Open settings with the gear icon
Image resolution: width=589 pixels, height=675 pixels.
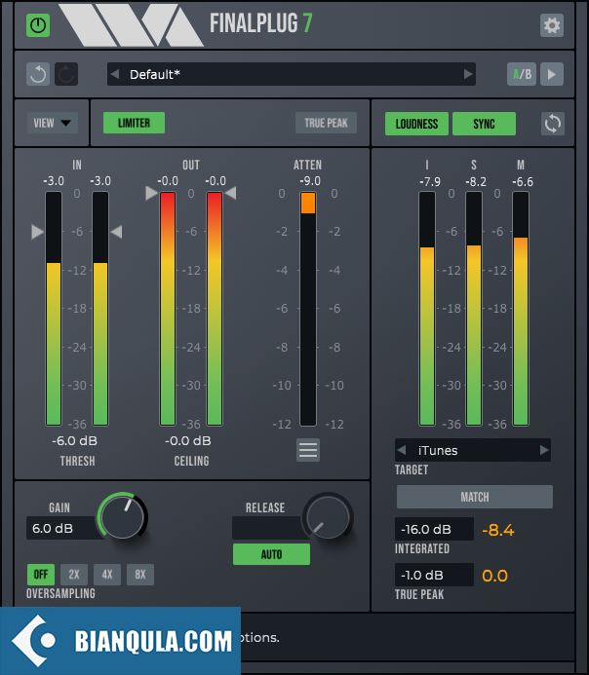click(552, 25)
